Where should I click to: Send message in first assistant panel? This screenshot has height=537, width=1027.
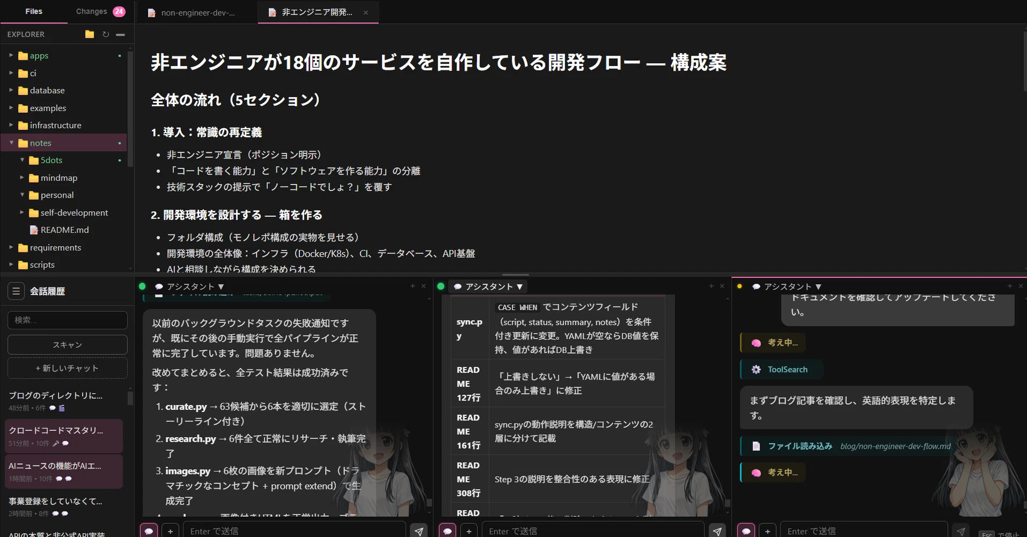tap(419, 531)
